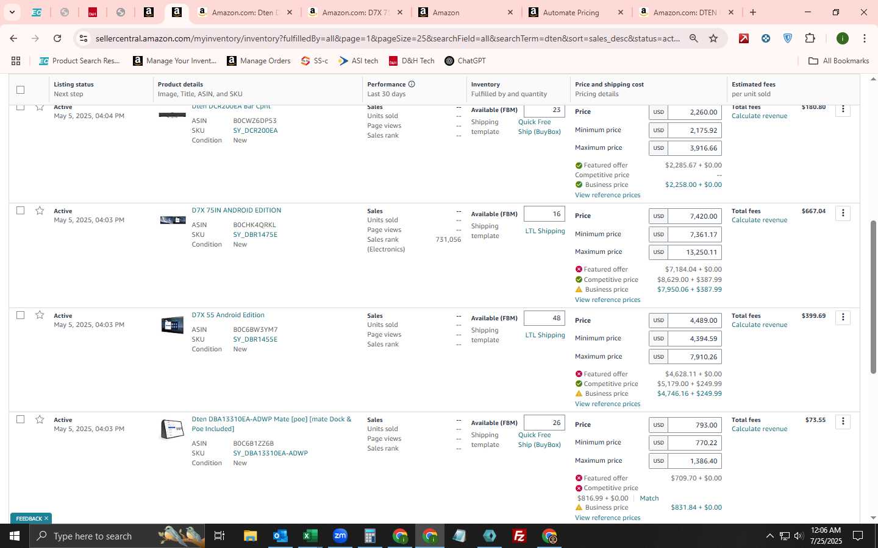Bookmark this page with star icon
878x548 pixels.
pos(713,38)
